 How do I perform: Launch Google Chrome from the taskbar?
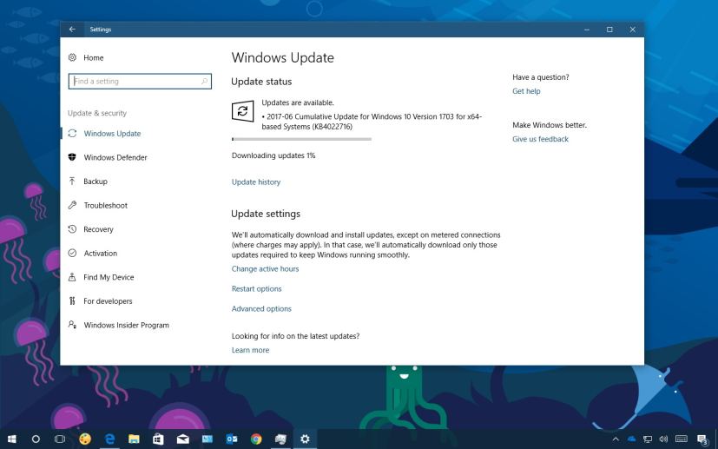click(x=256, y=439)
